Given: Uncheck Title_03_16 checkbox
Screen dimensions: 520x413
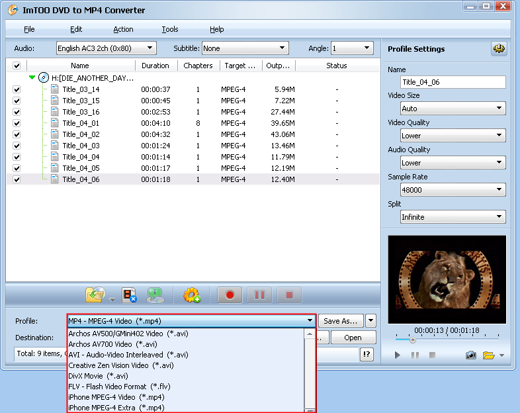Looking at the screenshot, I should 17,112.
